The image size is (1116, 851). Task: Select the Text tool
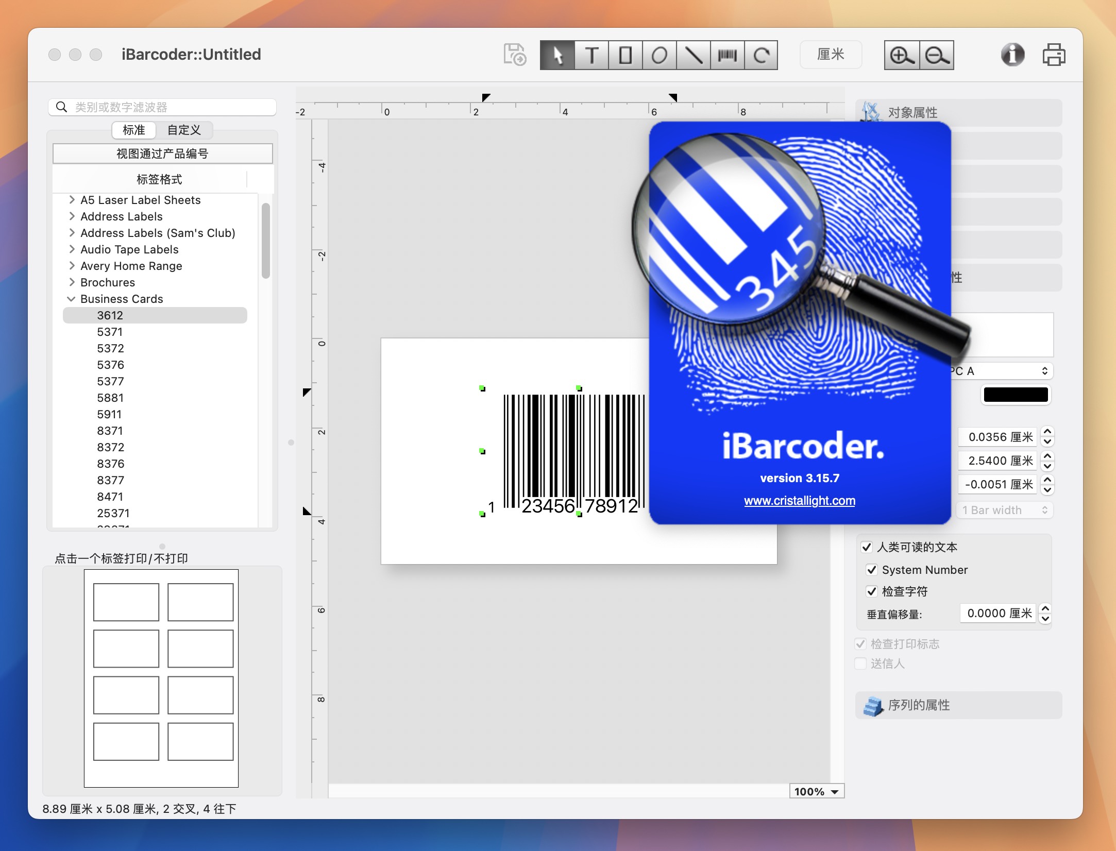591,55
